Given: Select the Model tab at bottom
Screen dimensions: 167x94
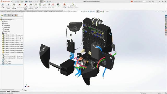Looking at the screenshot, I should pos(8,91).
